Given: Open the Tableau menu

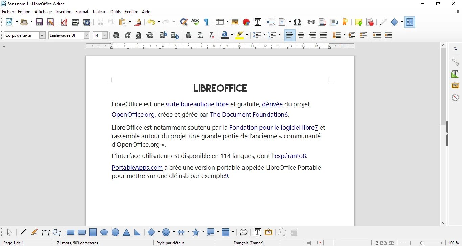Looking at the screenshot, I should [x=99, y=12].
